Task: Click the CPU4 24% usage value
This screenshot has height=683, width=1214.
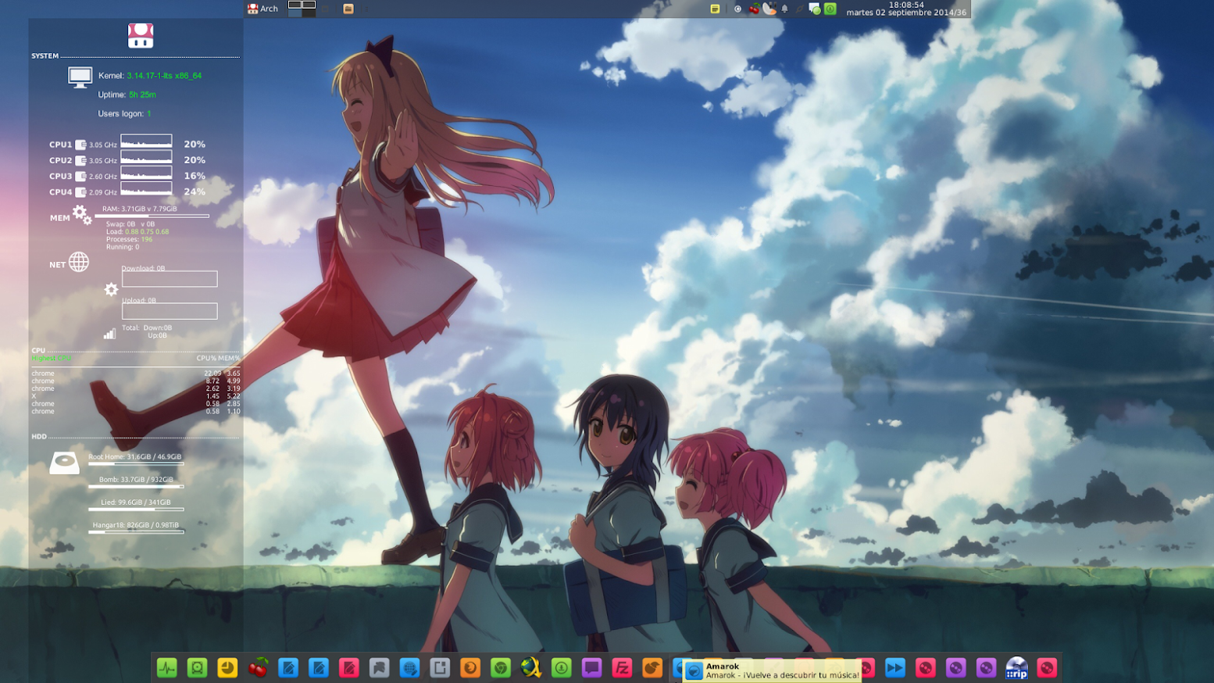Action: tap(195, 191)
